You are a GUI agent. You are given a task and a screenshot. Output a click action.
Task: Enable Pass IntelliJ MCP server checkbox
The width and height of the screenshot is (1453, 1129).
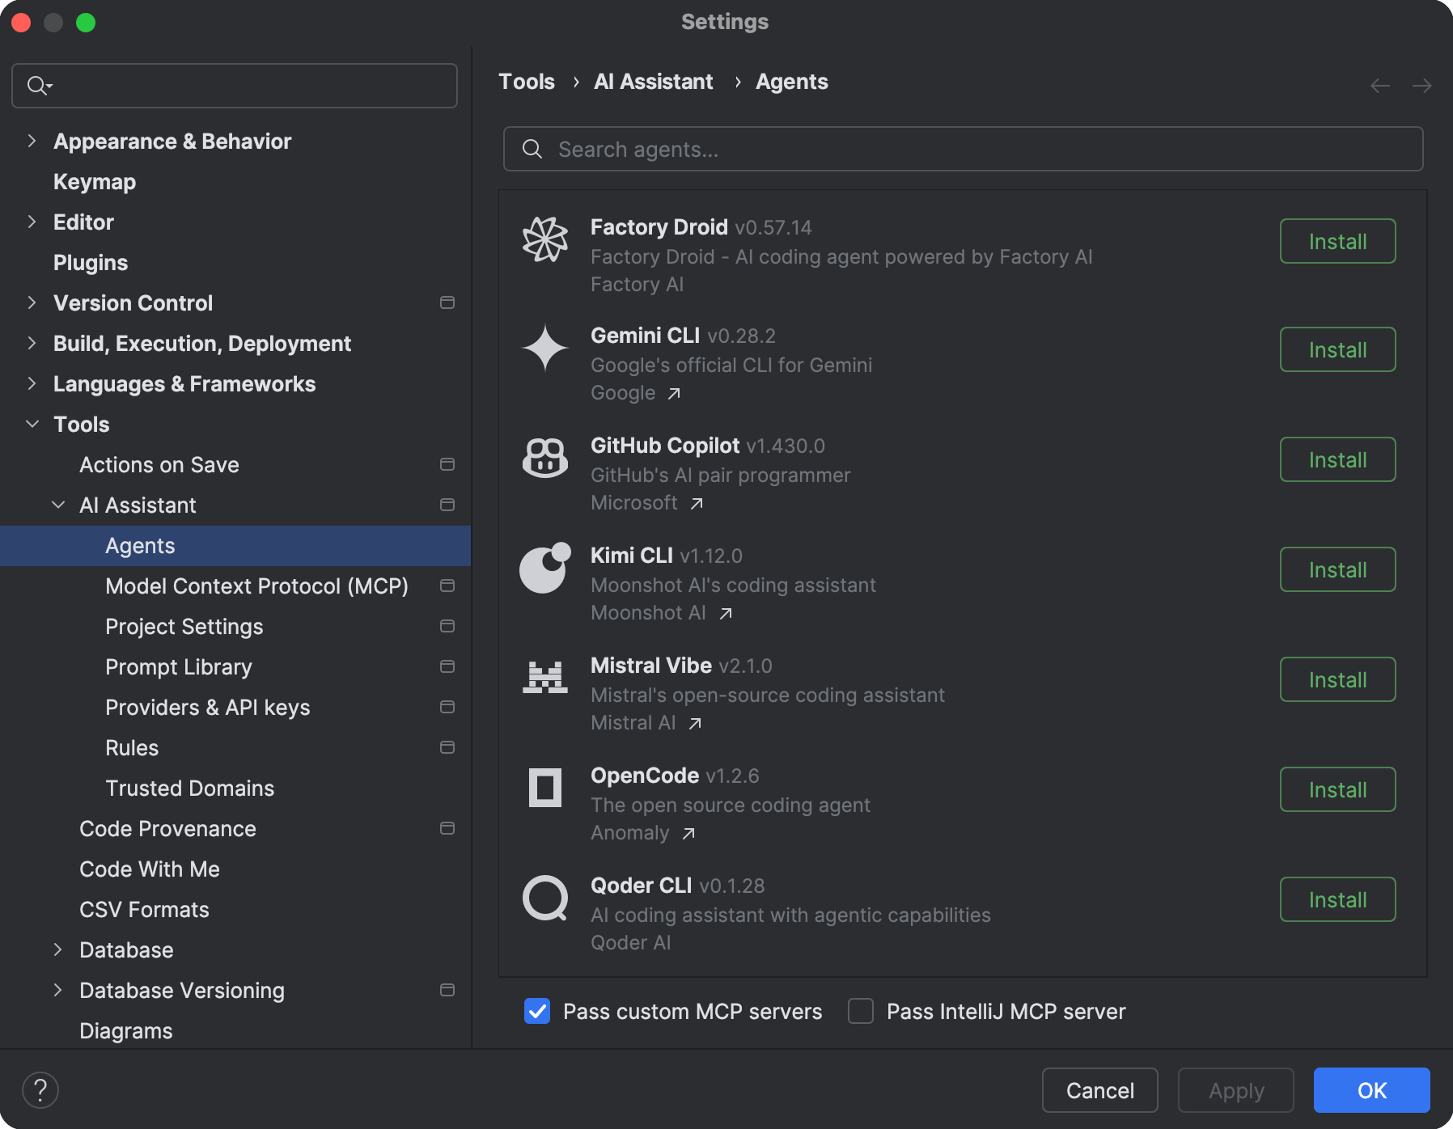pos(861,1011)
